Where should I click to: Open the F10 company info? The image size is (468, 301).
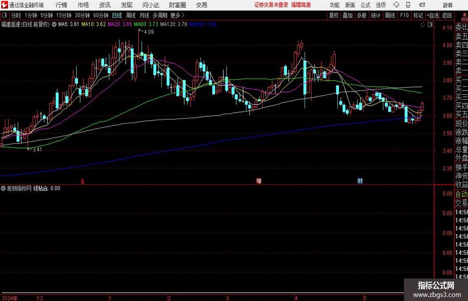(x=404, y=15)
